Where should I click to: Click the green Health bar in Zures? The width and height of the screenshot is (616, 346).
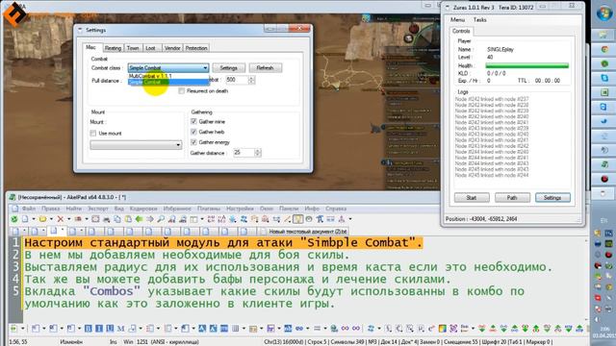coord(526,65)
